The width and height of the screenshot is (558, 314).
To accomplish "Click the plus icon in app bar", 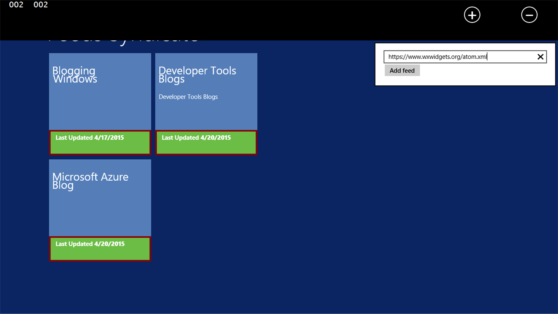I will tap(472, 15).
